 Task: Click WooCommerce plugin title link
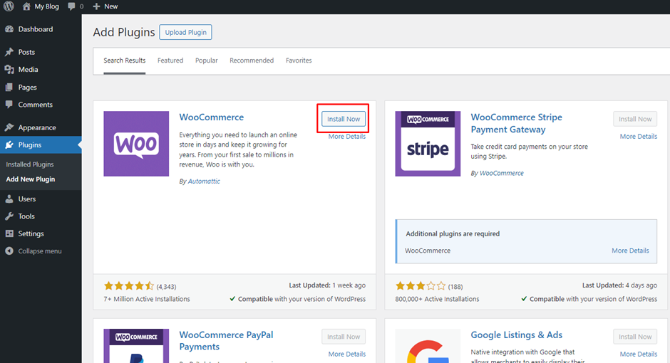coord(212,117)
